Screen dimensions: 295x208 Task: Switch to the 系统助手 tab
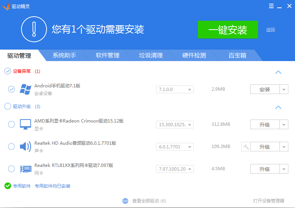[x=64, y=55]
